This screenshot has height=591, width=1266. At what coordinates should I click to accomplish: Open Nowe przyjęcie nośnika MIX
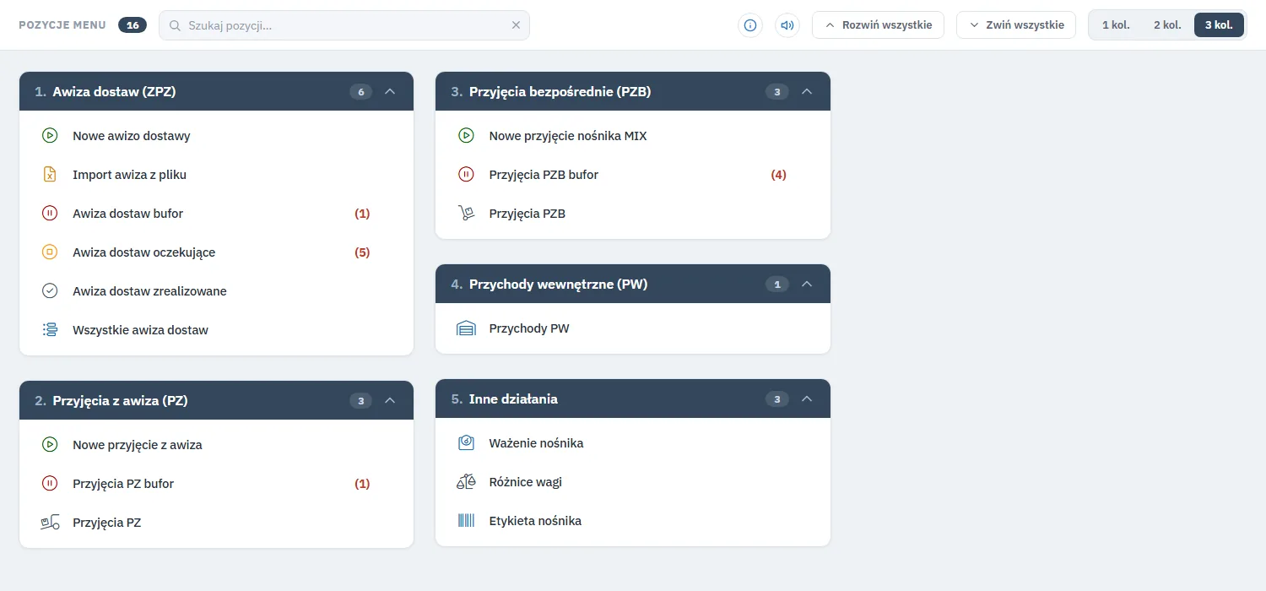click(633, 136)
